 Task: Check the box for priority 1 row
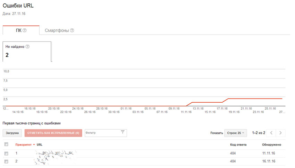(x=6, y=153)
